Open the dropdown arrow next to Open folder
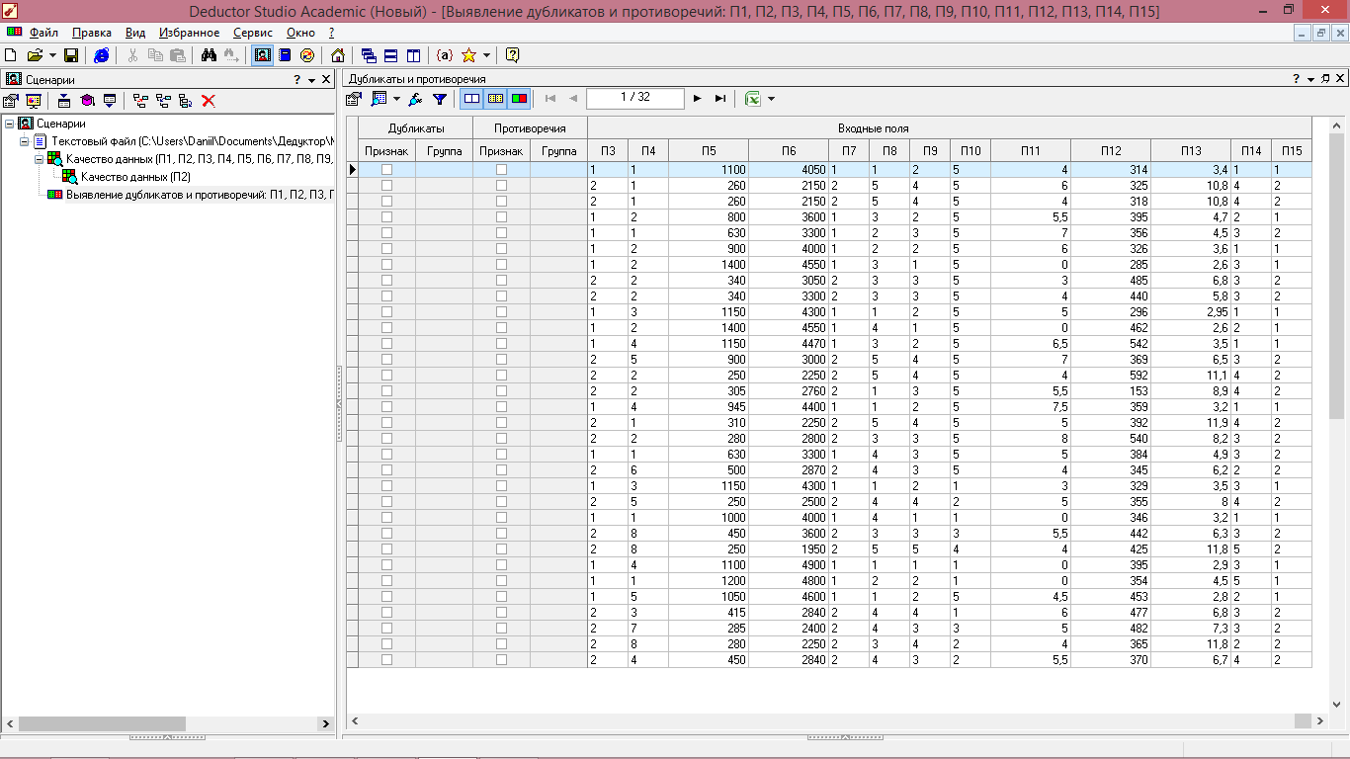 click(52, 55)
